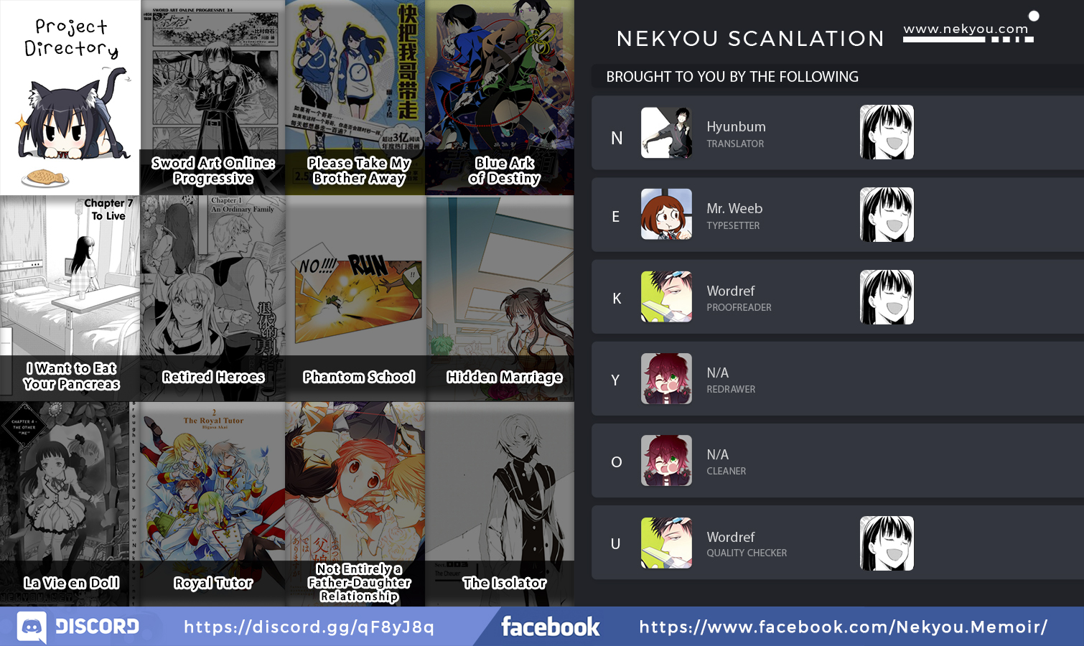Click Mr. Weeb's typesetter avatar
Viewport: 1084px width, 646px height.
(x=666, y=214)
